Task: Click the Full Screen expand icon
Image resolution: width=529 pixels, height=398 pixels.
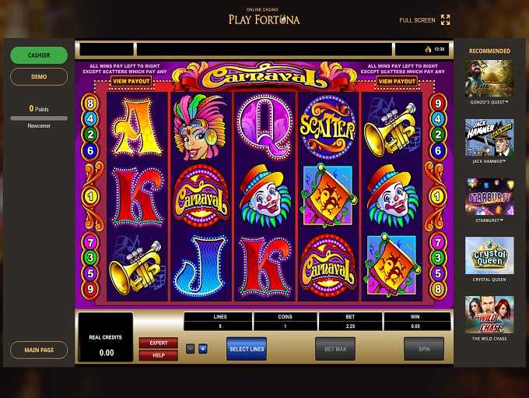Action: click(445, 20)
